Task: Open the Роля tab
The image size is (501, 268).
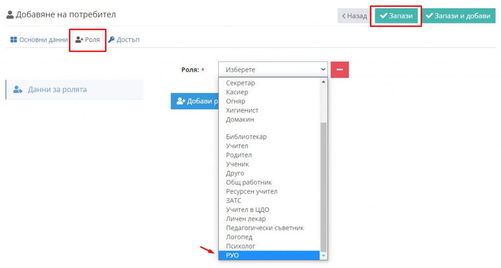Action: click(x=88, y=40)
